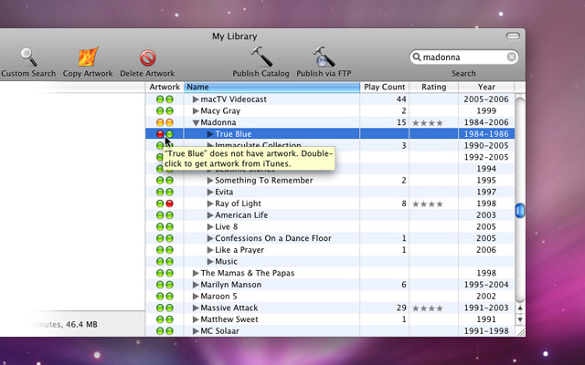Click inside the search input field
The height and width of the screenshot is (365, 585).
coord(462,57)
